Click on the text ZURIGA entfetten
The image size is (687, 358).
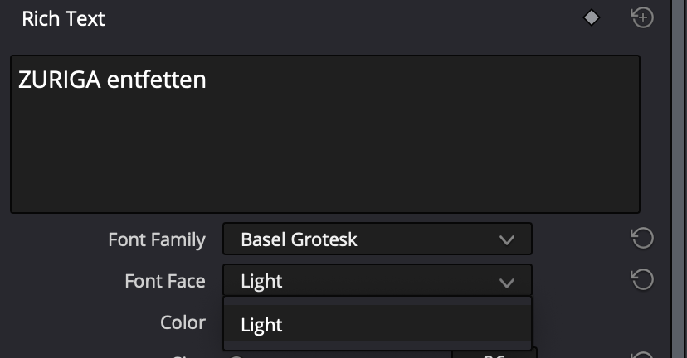coord(112,80)
